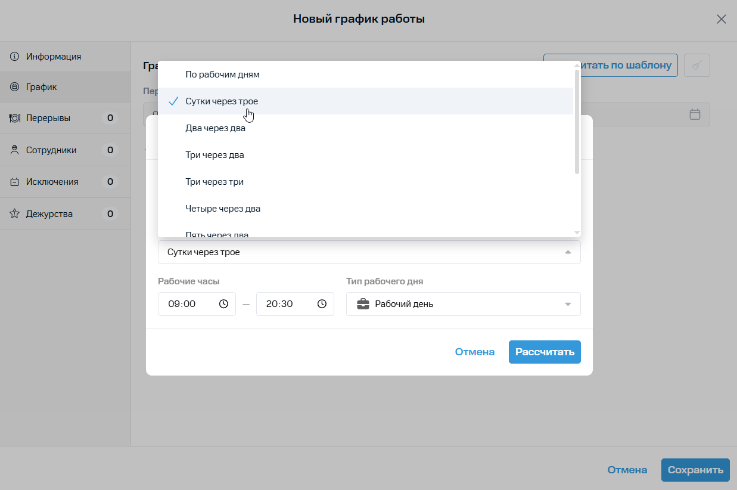Click the 09:00 start time field
The width and height of the screenshot is (737, 490).
[197, 304]
